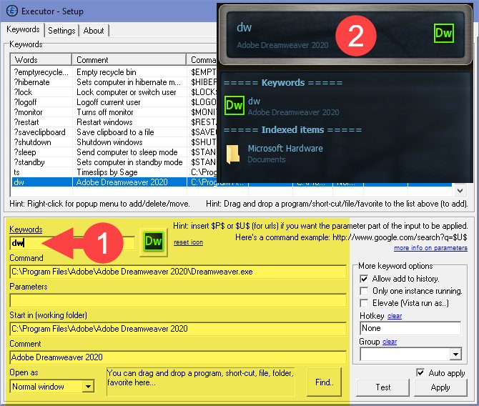Select the ?monitor keyword row
The width and height of the screenshot is (479, 406).
(113, 112)
